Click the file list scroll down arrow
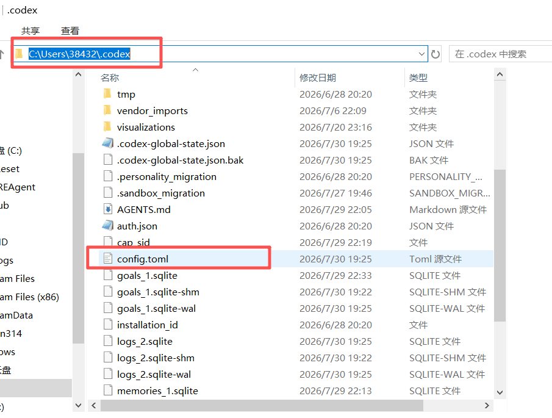The width and height of the screenshot is (552, 418). coord(500,392)
